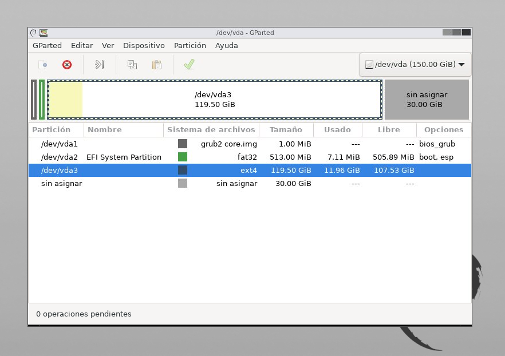Click the green fat32 color swatch

(183, 157)
